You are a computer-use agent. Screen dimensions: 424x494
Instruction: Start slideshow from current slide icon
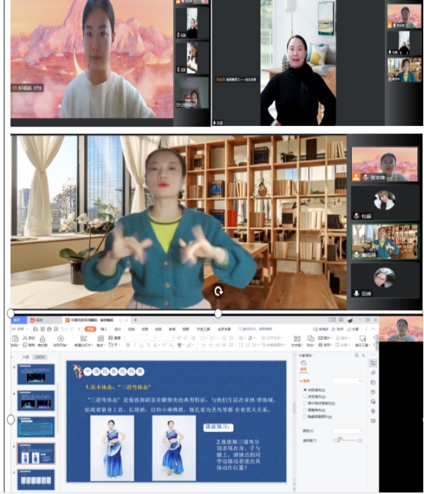pyautogui.click(x=60, y=338)
